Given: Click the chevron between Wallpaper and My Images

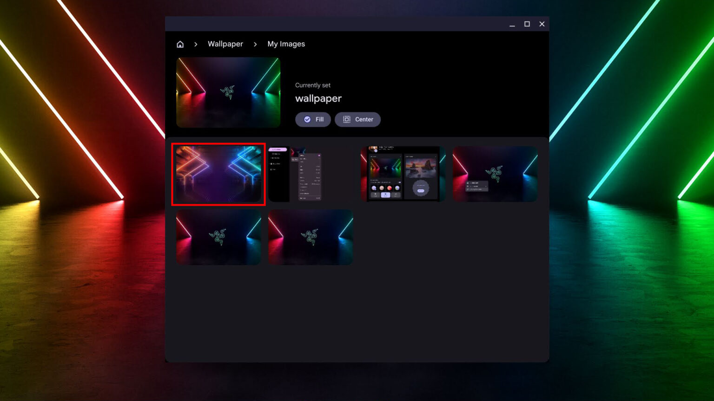Looking at the screenshot, I should tap(255, 44).
